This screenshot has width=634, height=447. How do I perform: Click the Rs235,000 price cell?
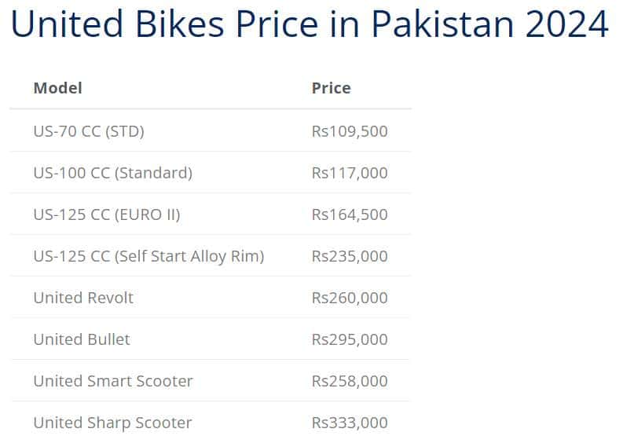point(350,256)
